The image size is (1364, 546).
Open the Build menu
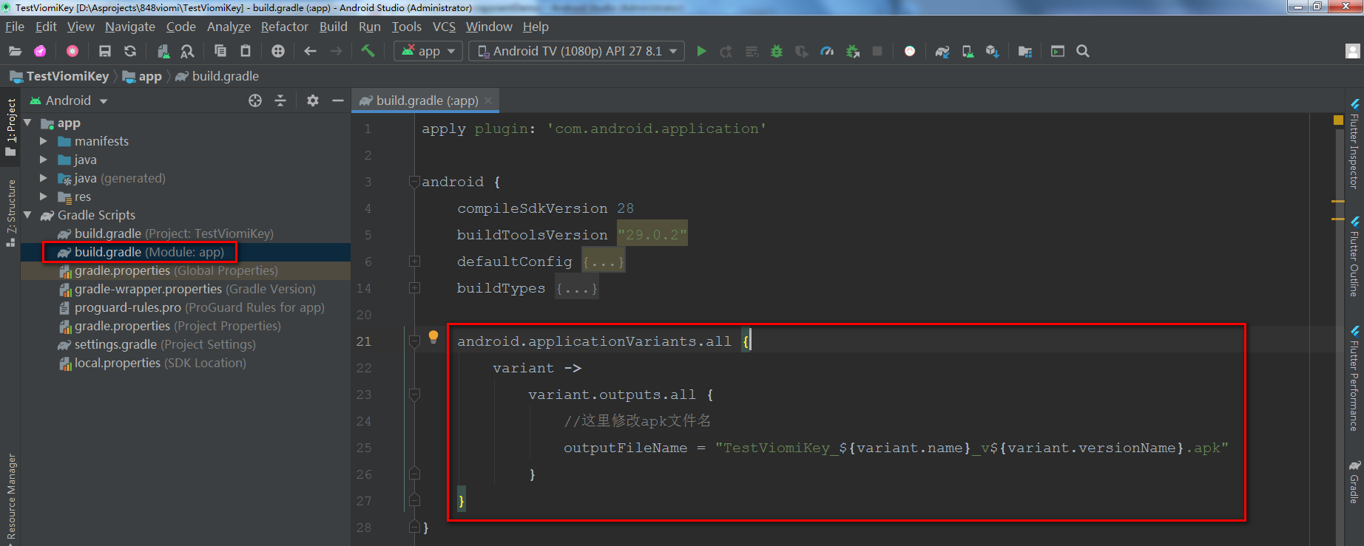click(334, 27)
